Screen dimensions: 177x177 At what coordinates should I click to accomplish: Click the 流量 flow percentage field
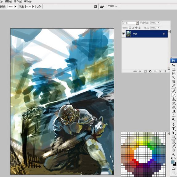[x=29, y=6]
